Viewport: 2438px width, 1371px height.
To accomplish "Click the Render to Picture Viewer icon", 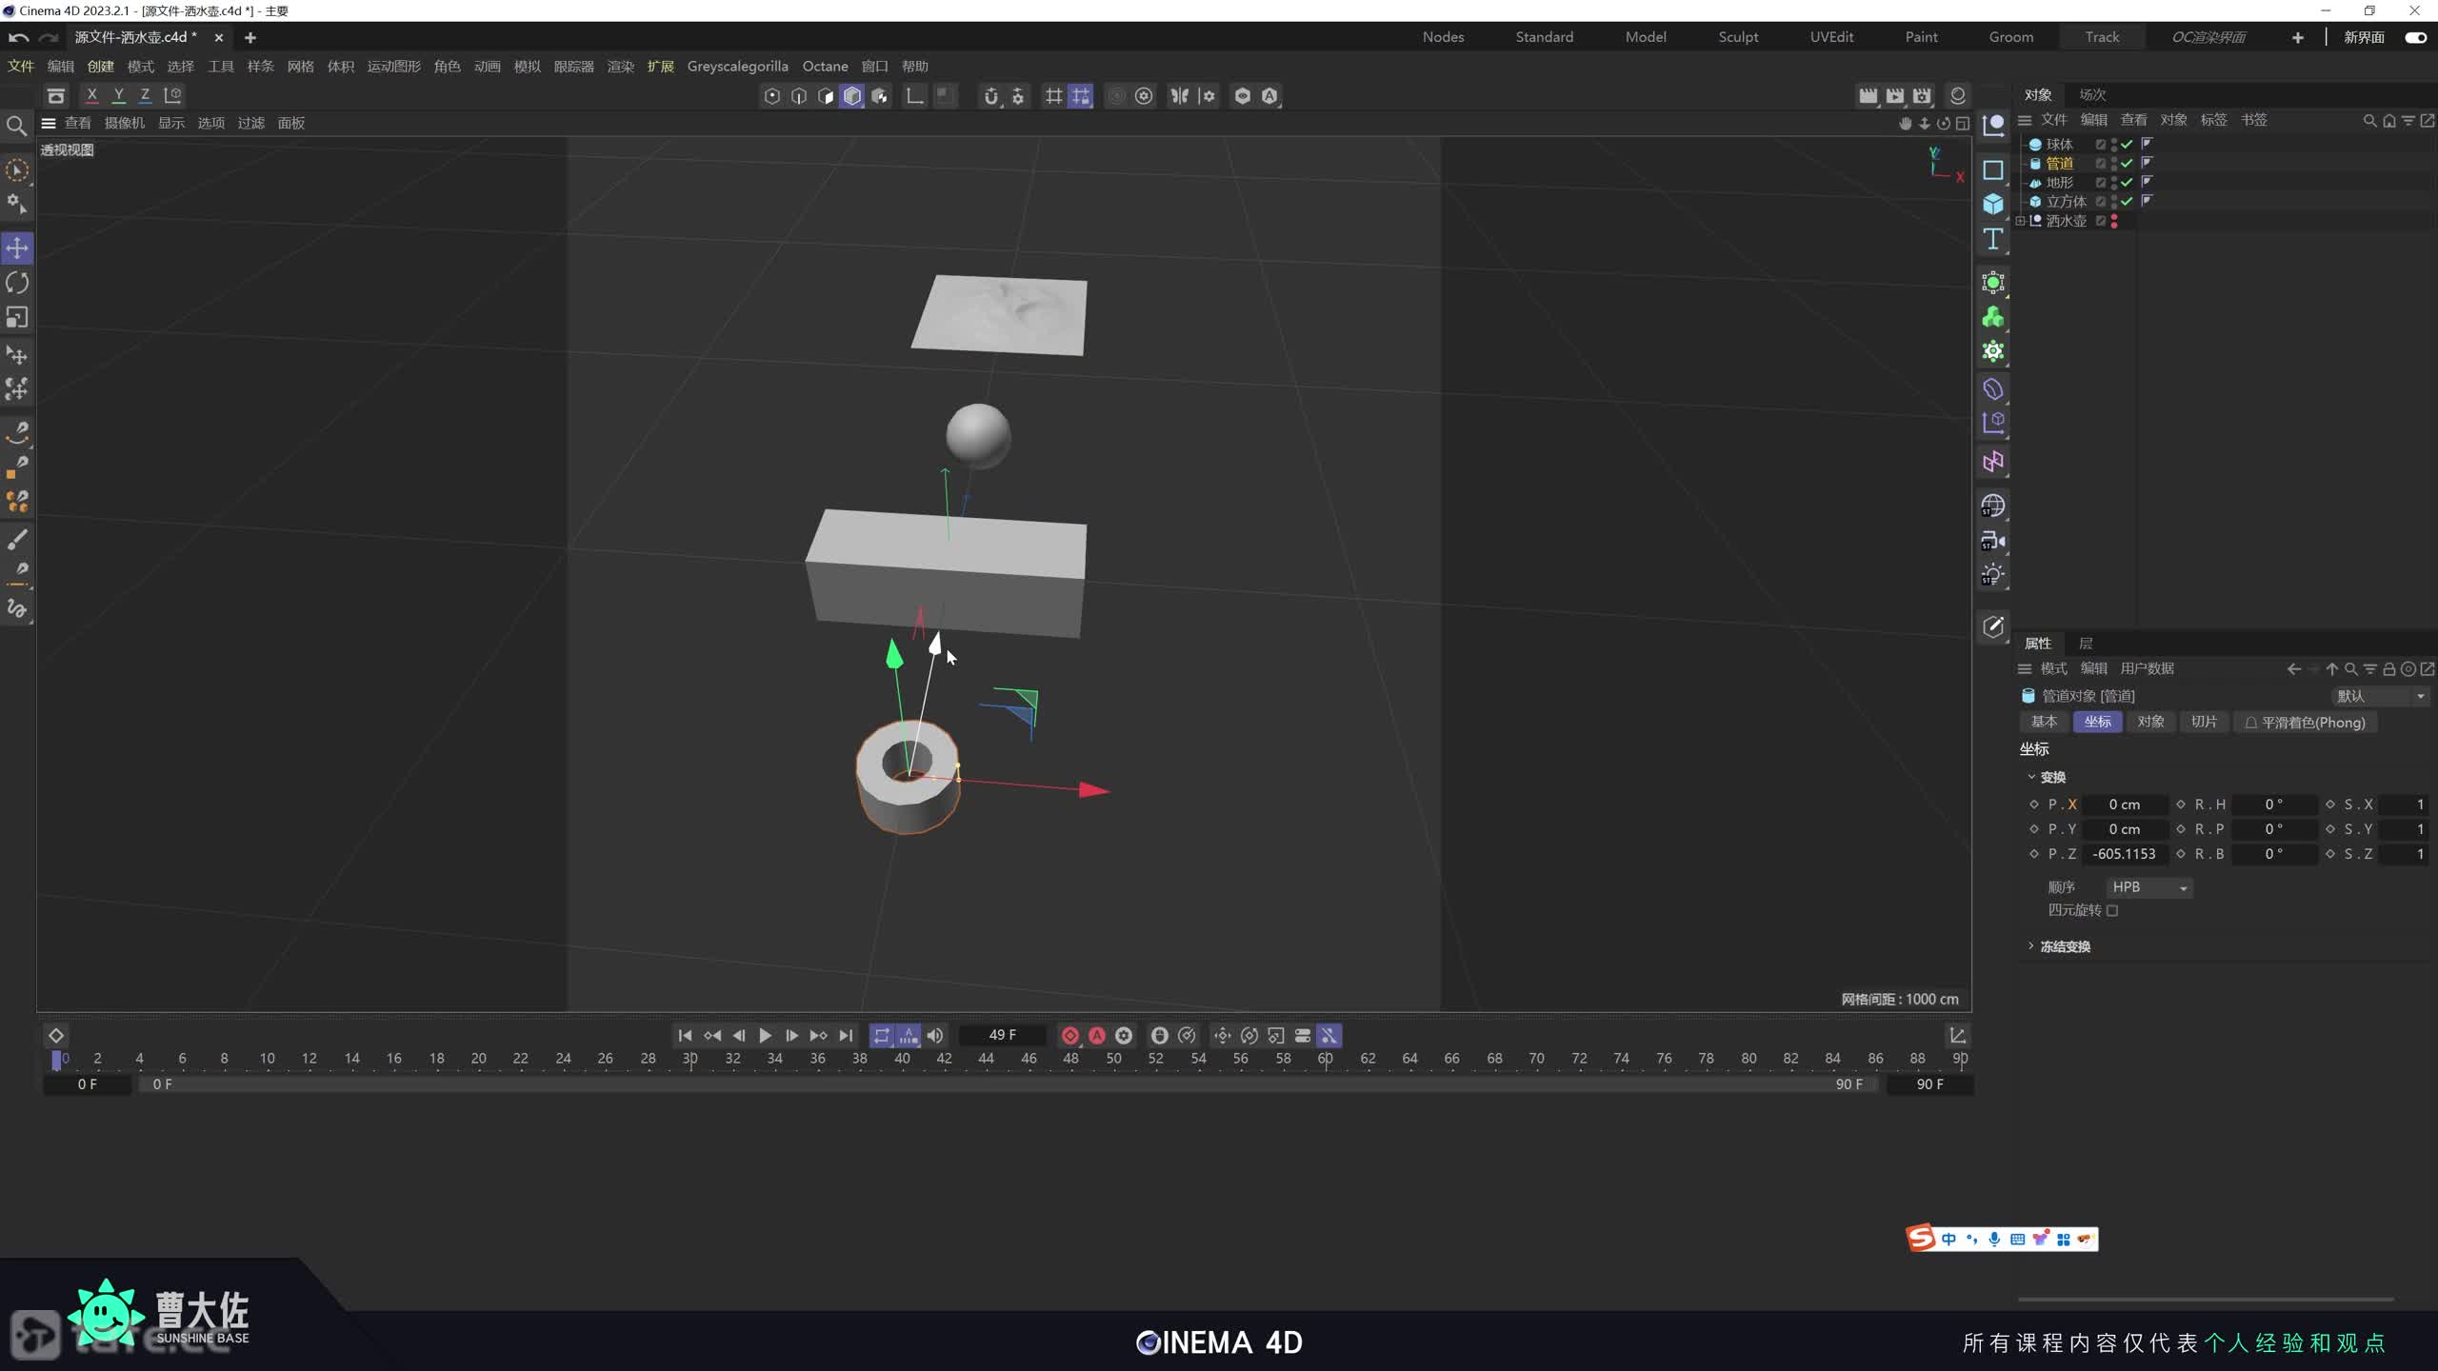I will pos(1895,95).
